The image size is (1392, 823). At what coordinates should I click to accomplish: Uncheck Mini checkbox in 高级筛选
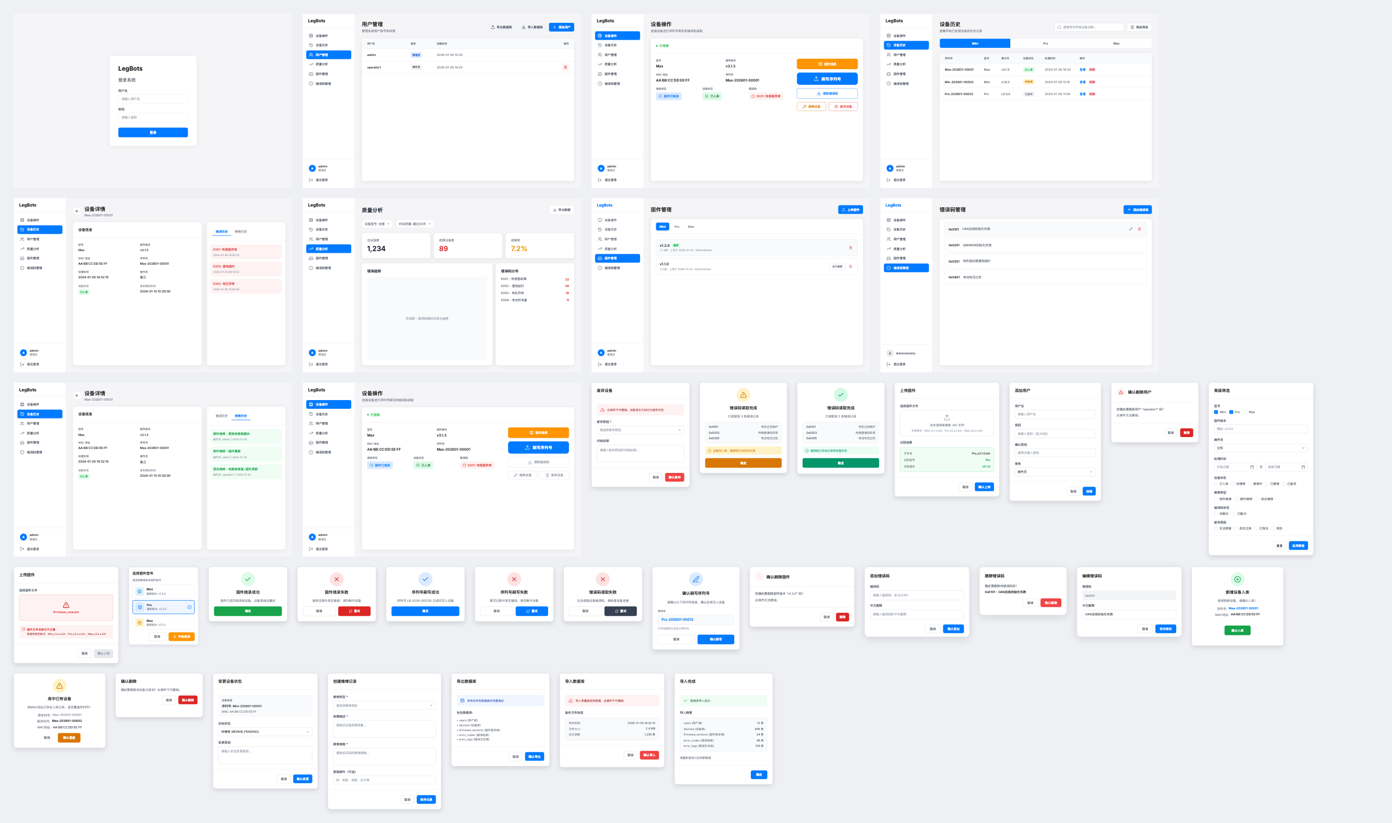click(x=1216, y=412)
